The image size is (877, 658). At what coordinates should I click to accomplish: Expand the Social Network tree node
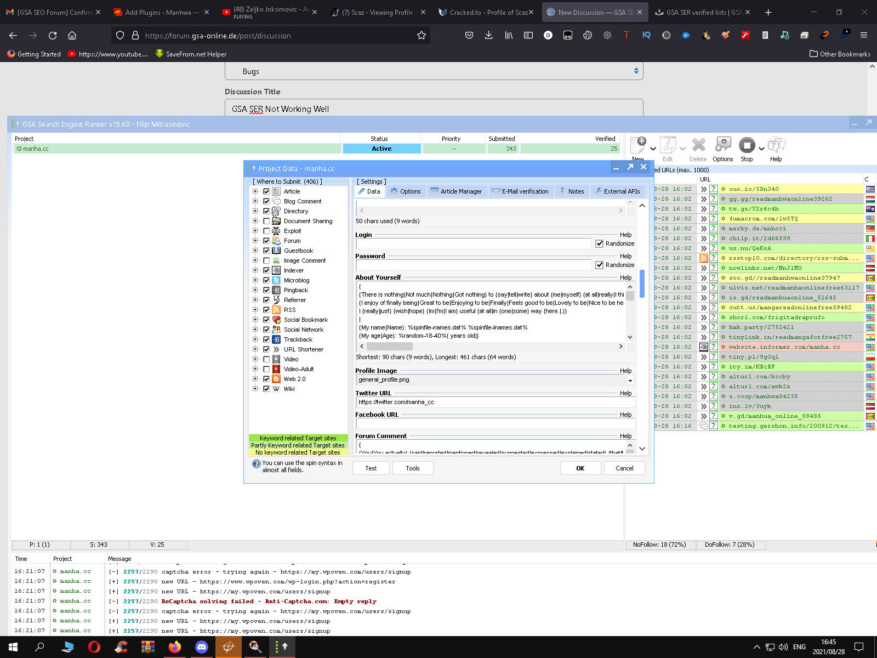coord(255,330)
